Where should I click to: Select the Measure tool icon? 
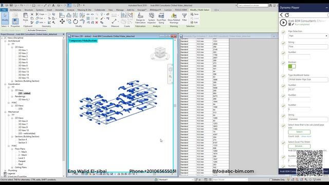[x=114, y=22]
